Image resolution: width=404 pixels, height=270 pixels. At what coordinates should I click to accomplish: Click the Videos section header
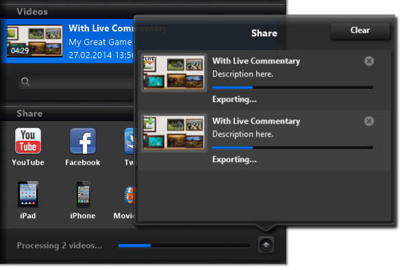click(32, 12)
